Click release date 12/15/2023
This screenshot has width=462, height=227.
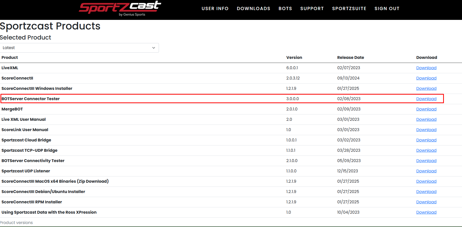[348, 171]
